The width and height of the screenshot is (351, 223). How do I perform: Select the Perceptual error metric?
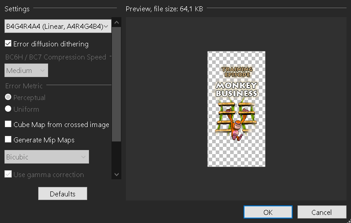tap(8, 97)
